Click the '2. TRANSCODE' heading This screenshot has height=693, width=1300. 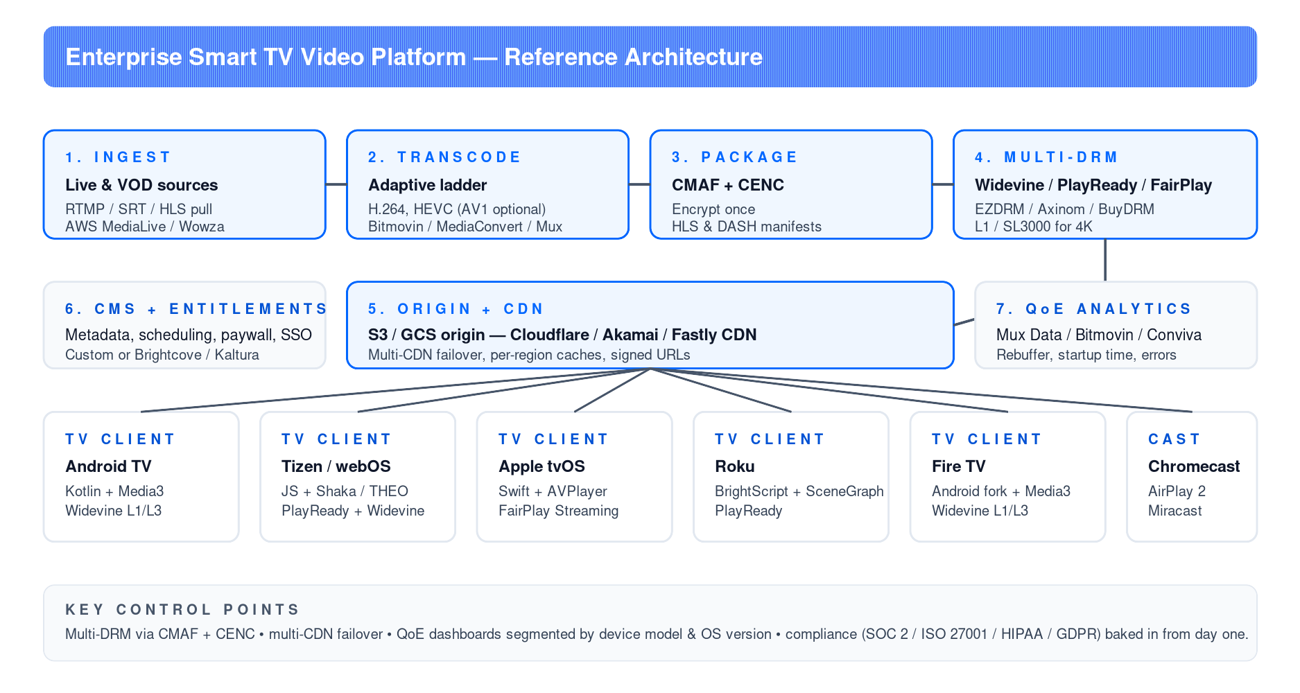coord(444,157)
